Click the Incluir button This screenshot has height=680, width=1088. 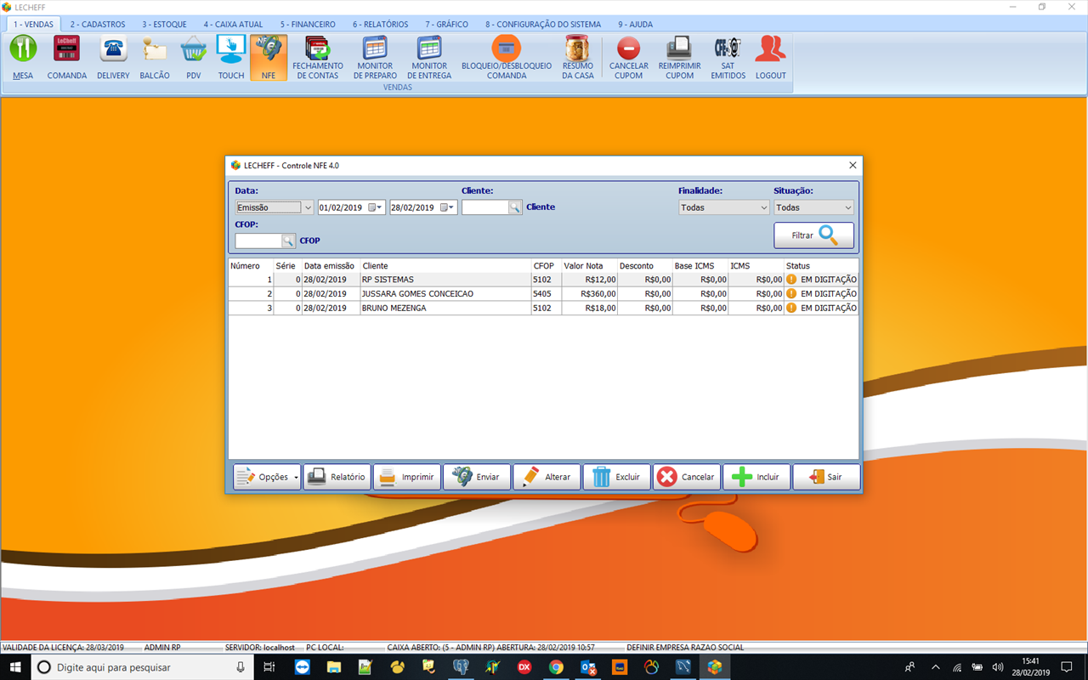tap(756, 477)
